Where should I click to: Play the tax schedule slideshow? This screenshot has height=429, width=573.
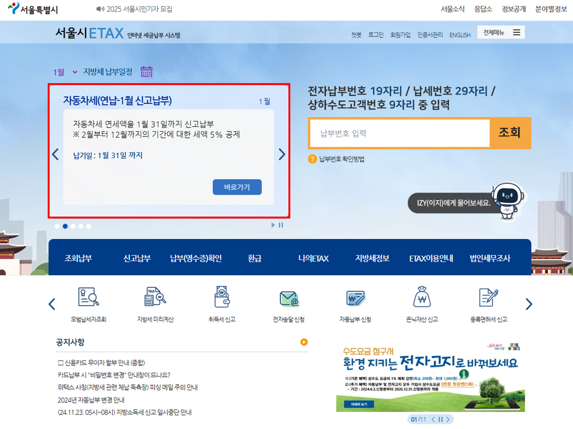(x=273, y=225)
